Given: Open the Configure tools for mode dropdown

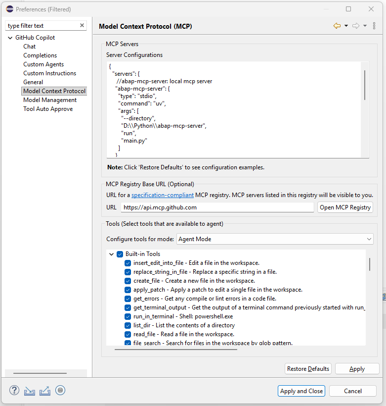Looking at the screenshot, I should (275, 239).
